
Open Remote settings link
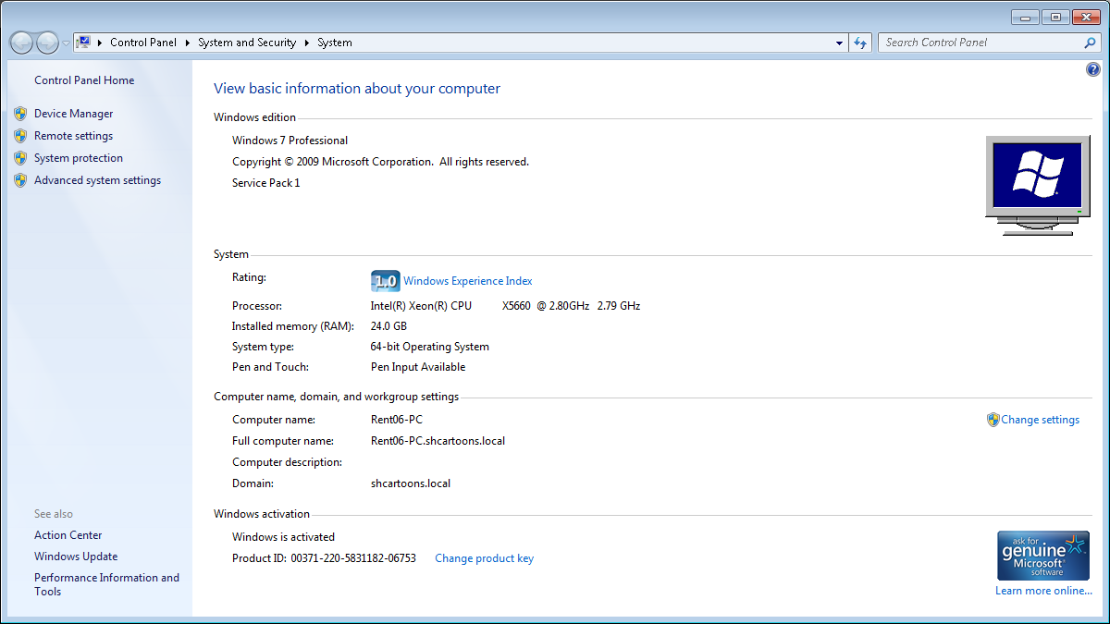(73, 136)
